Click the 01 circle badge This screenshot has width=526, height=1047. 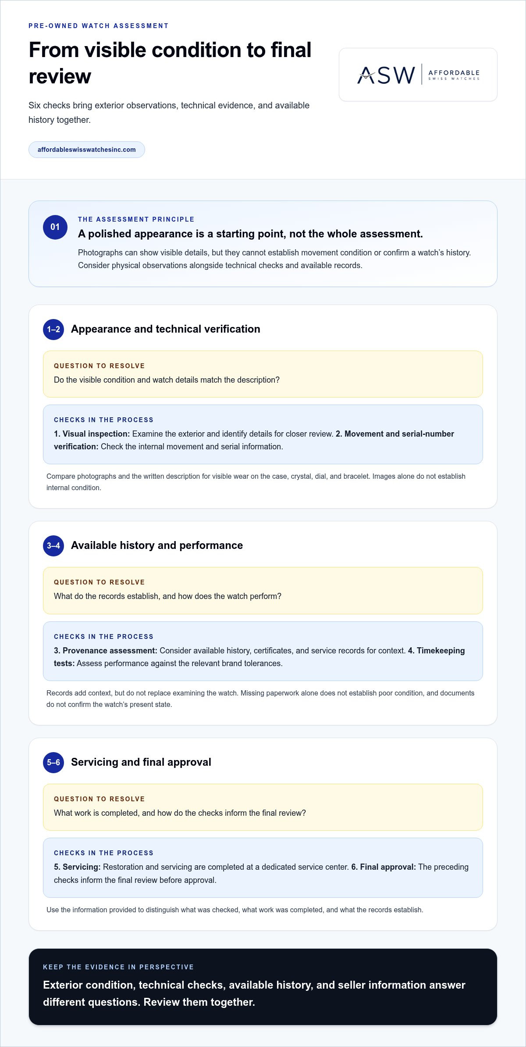click(55, 227)
